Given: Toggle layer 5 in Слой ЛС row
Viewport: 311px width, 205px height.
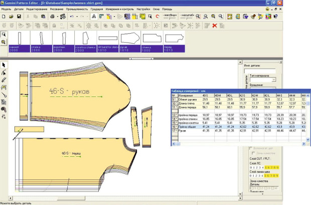Looking at the screenshot, I should click(265, 168).
